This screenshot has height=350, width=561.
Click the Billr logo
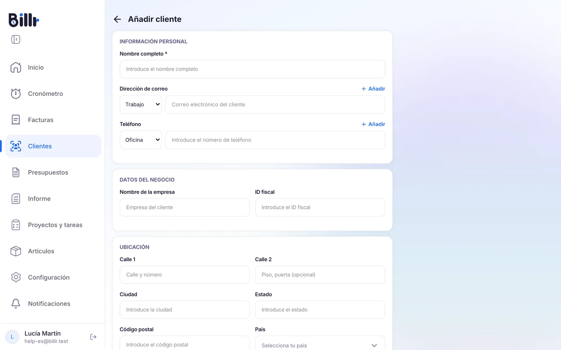tap(24, 20)
